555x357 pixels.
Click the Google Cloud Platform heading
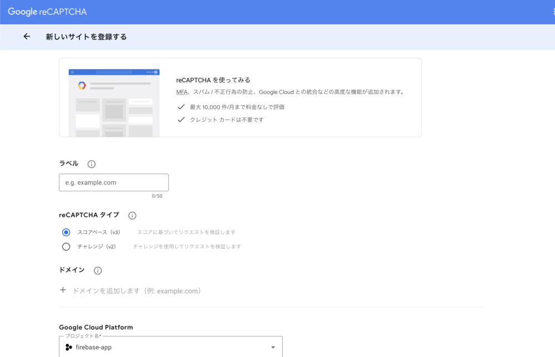coord(96,327)
